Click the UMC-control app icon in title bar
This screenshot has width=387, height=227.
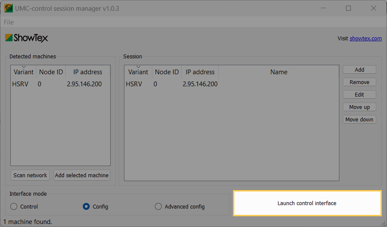click(8, 8)
